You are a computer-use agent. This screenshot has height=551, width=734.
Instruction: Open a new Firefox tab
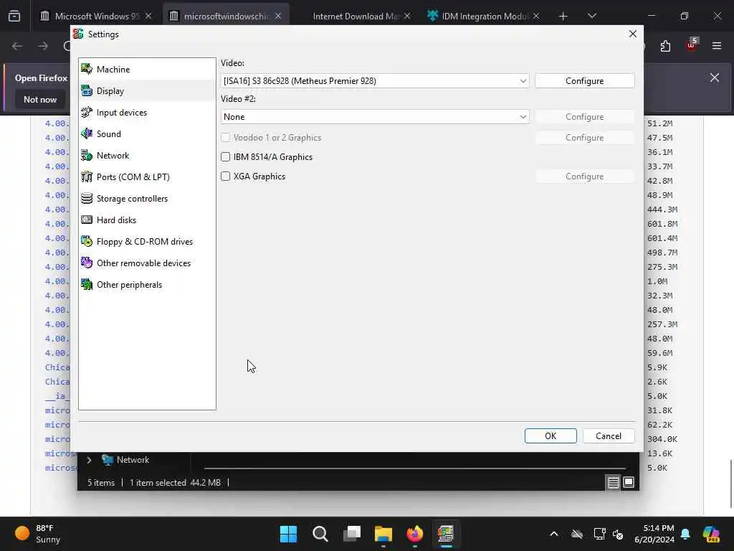(x=563, y=16)
